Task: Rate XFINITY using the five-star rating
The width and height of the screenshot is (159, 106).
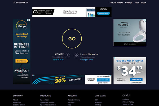Action: pos(58,60)
